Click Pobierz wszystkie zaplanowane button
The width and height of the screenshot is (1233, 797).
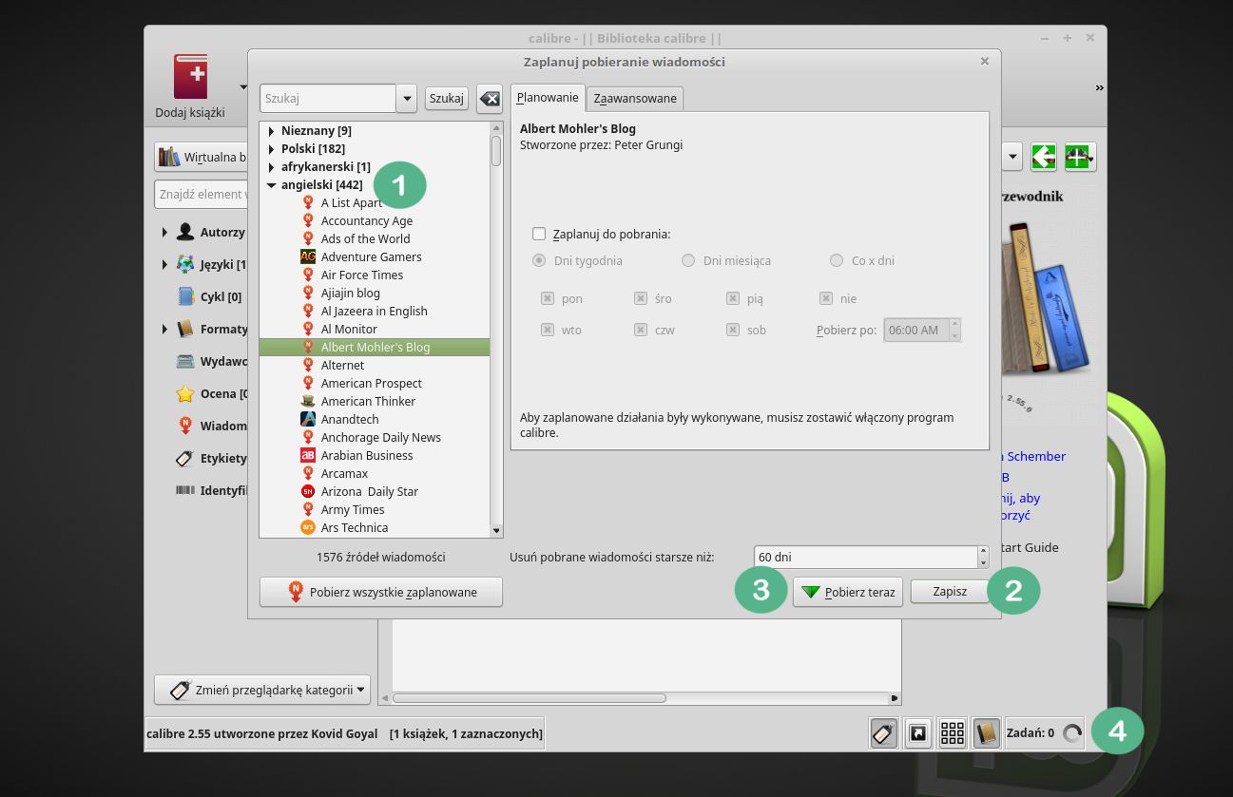[381, 592]
